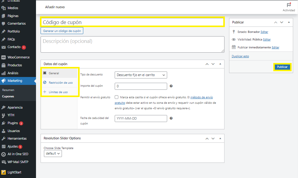
Task: Click help icon beside Importe del cupón
Action: (171, 86)
